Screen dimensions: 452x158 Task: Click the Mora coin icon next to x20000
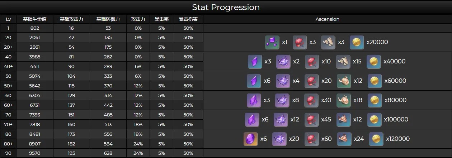[357, 42]
